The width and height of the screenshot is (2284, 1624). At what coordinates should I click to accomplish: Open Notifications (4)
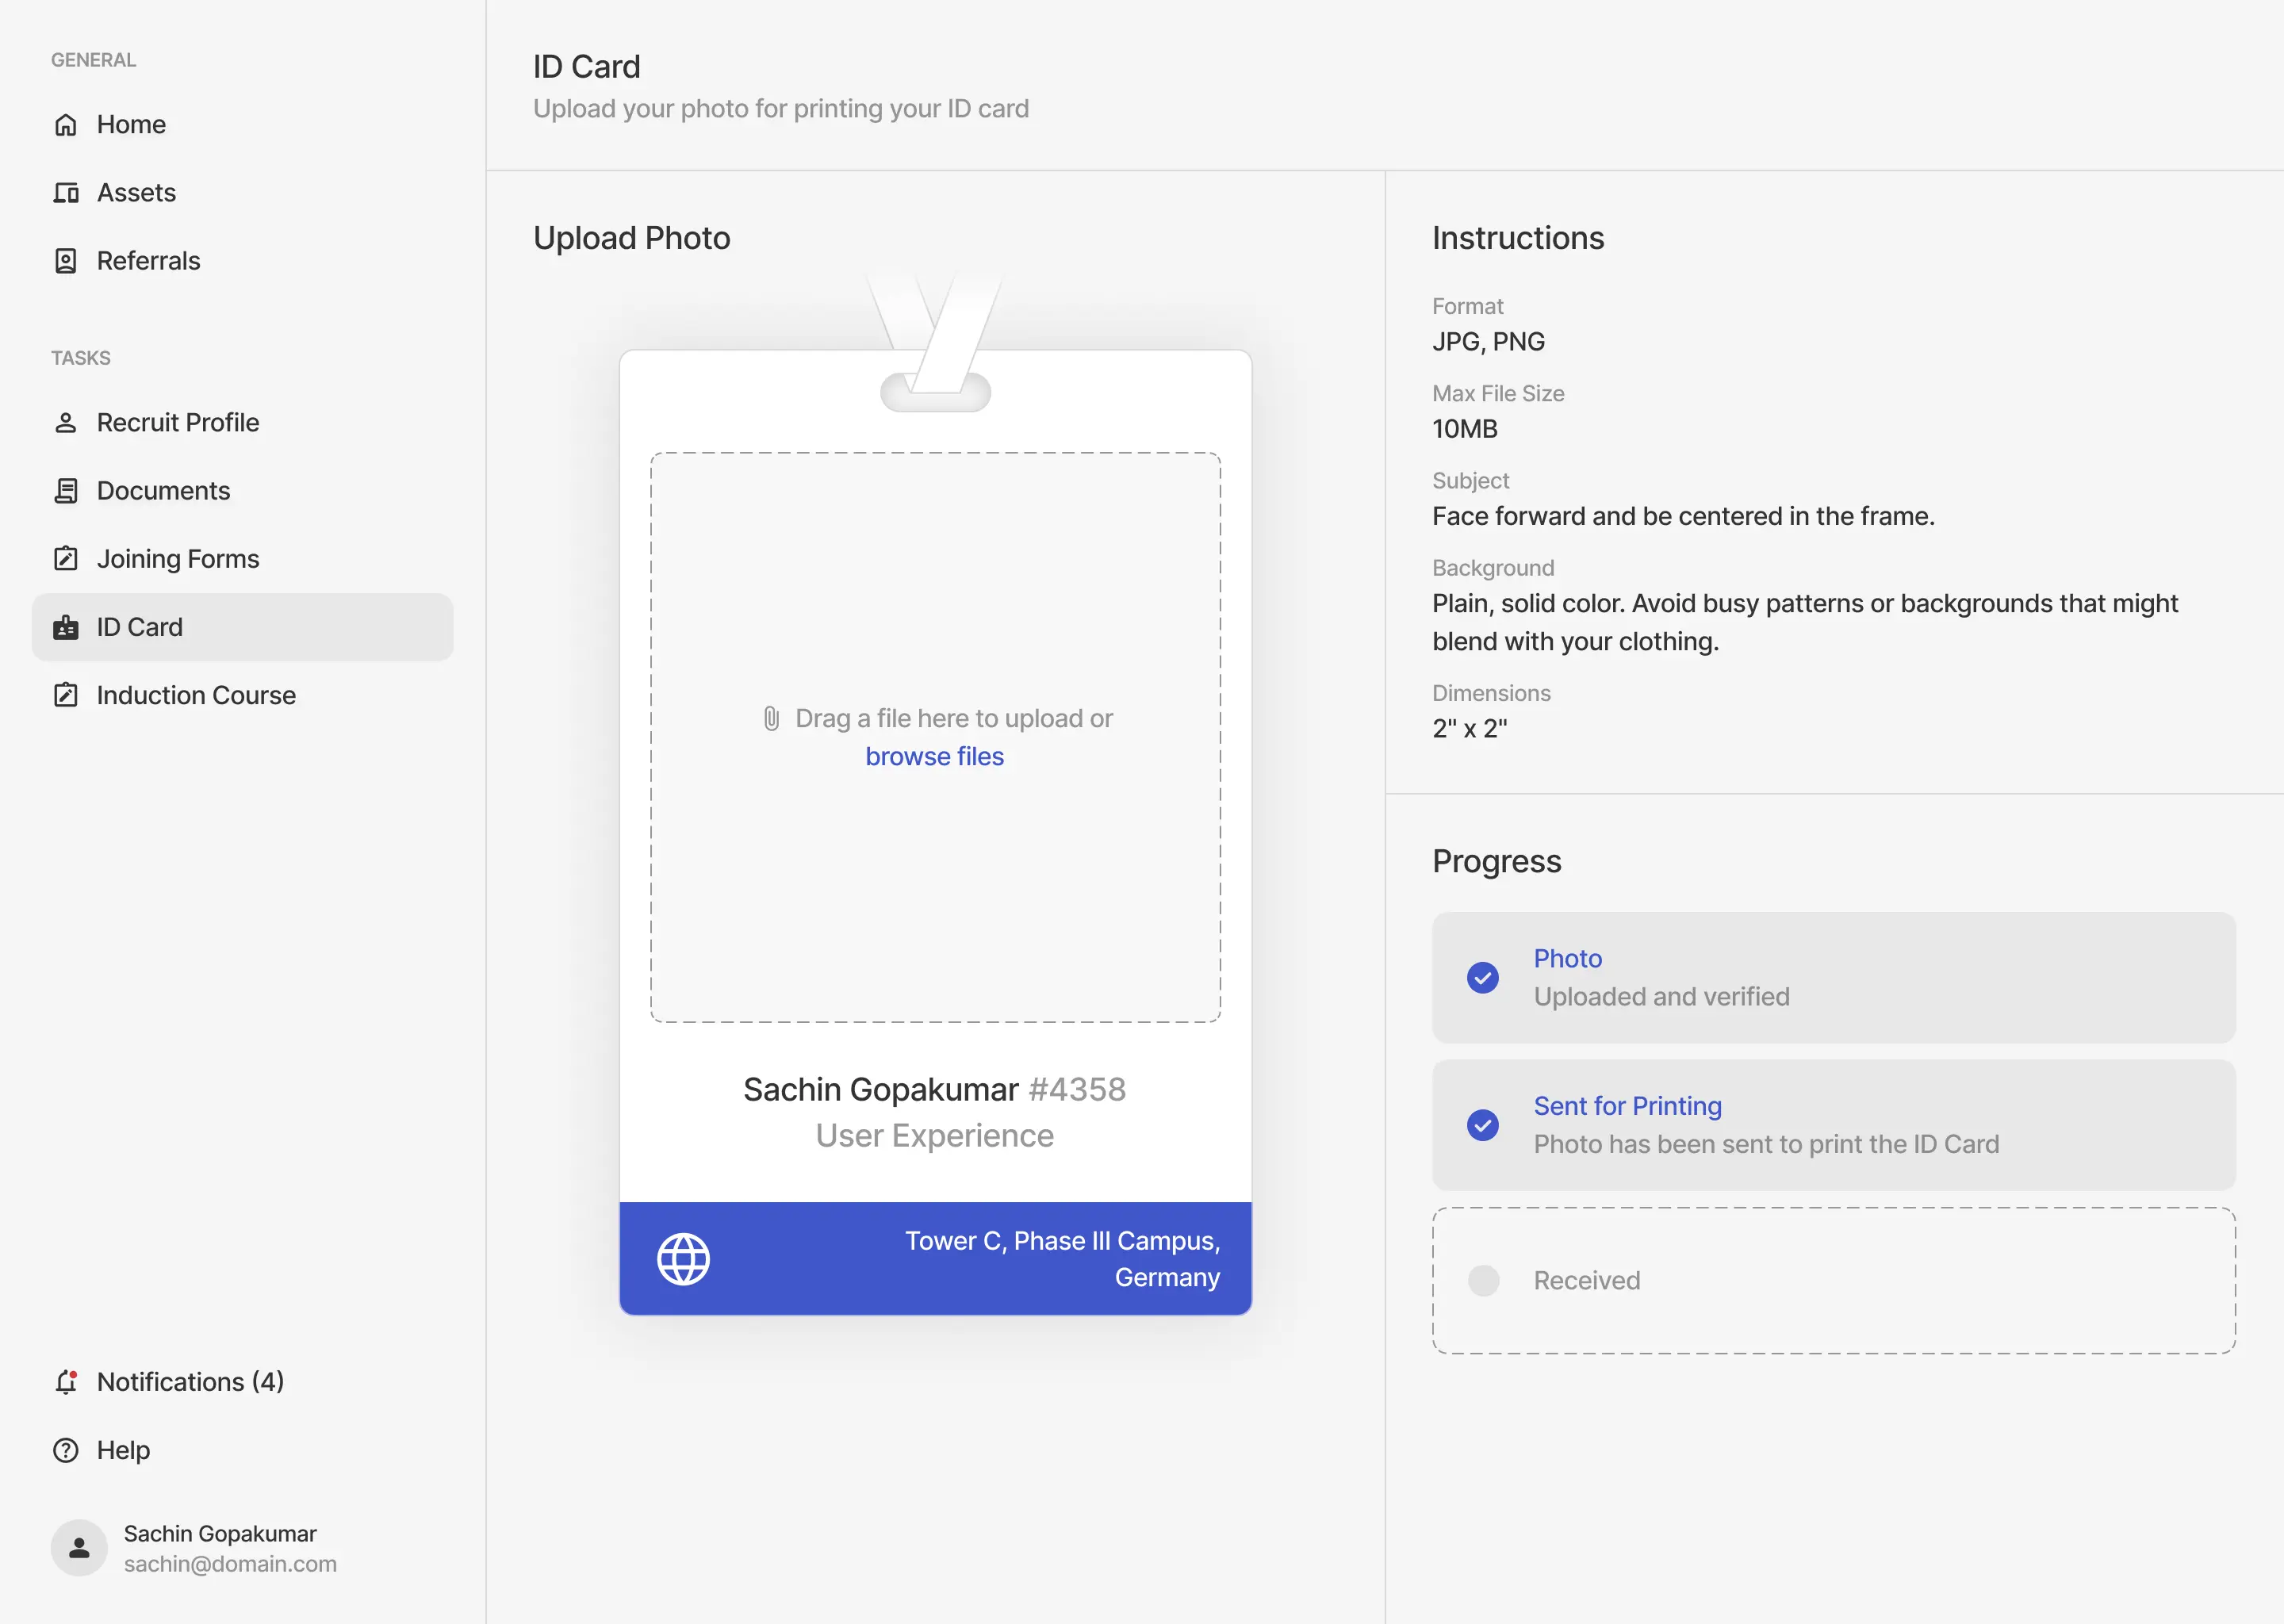click(x=243, y=1382)
